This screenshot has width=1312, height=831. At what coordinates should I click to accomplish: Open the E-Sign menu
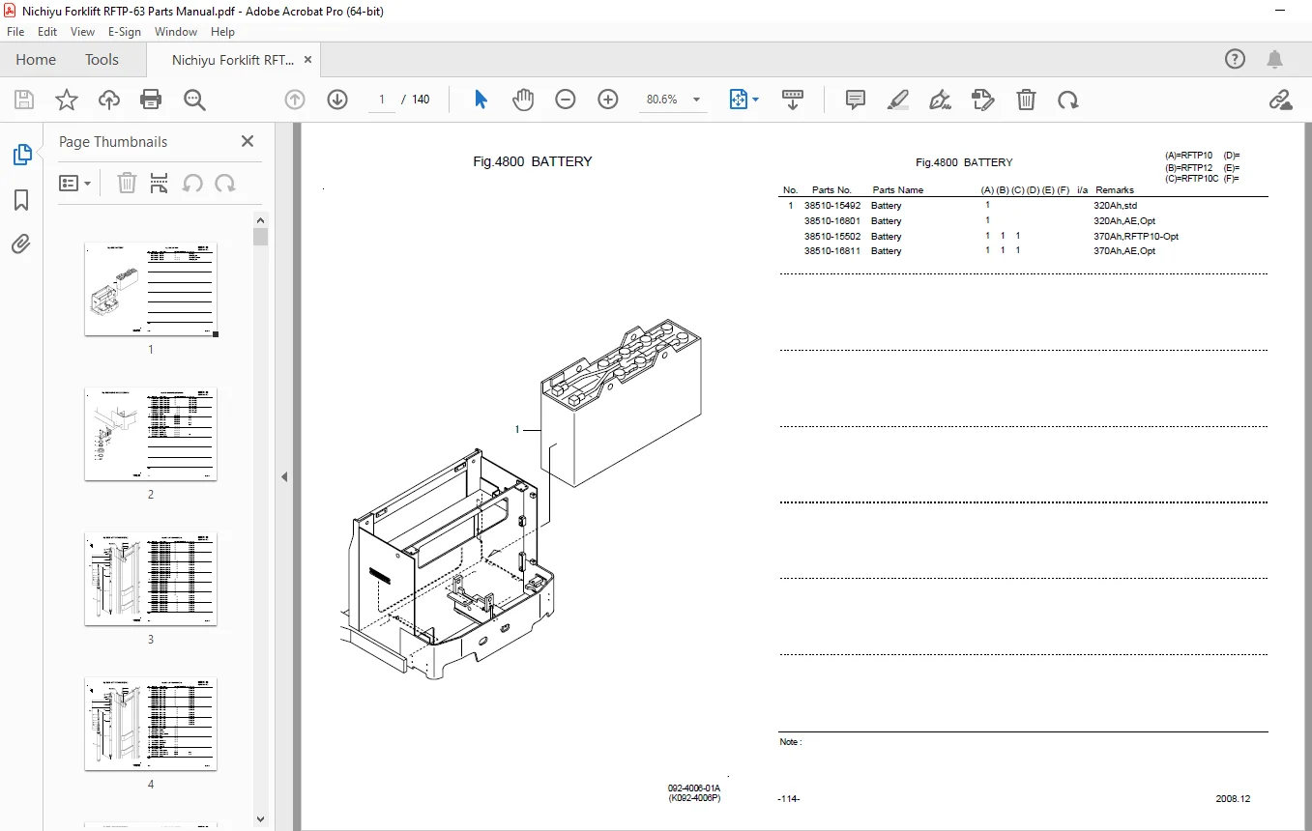click(x=125, y=32)
